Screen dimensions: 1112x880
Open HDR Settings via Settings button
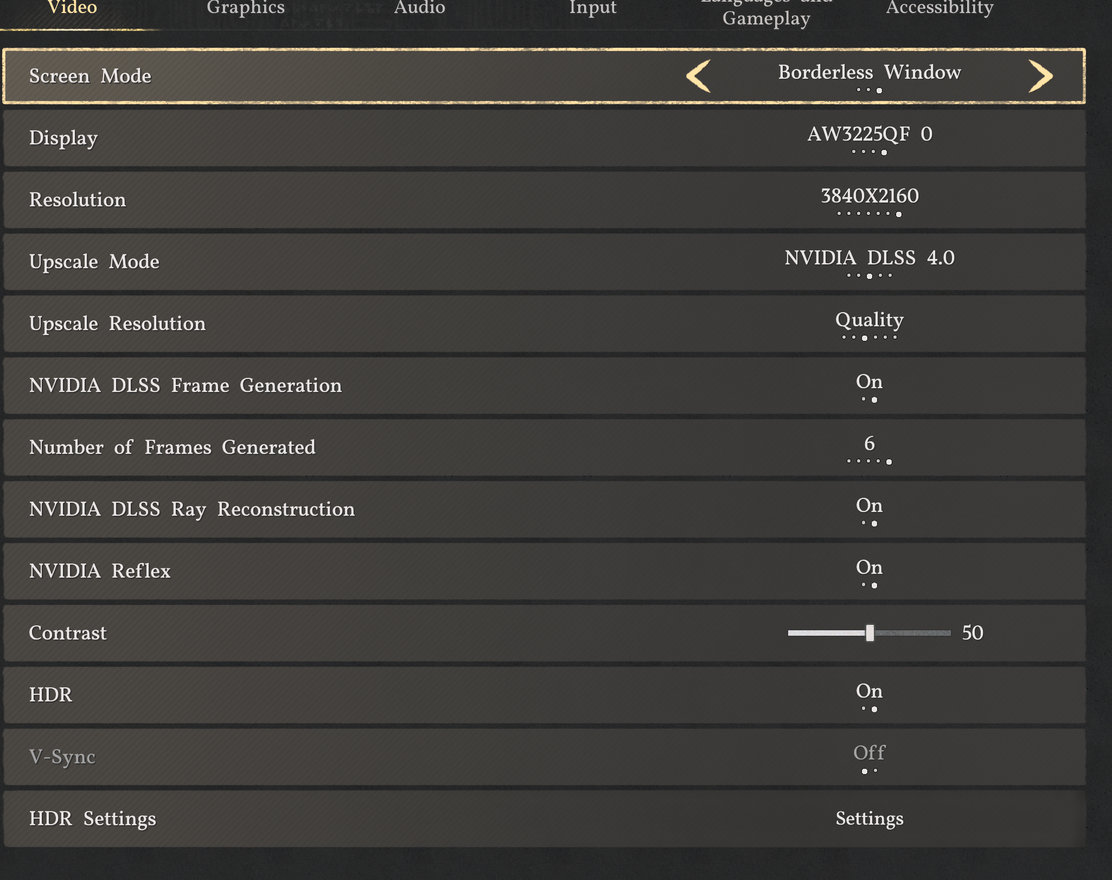click(x=868, y=819)
